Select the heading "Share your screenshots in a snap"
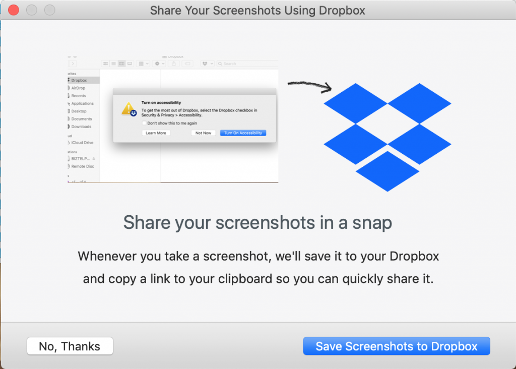Image resolution: width=516 pixels, height=369 pixels. (x=257, y=222)
